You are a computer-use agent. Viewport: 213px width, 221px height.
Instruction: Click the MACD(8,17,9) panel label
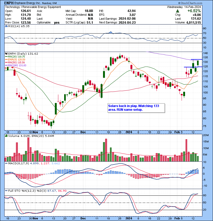(x=19, y=163)
